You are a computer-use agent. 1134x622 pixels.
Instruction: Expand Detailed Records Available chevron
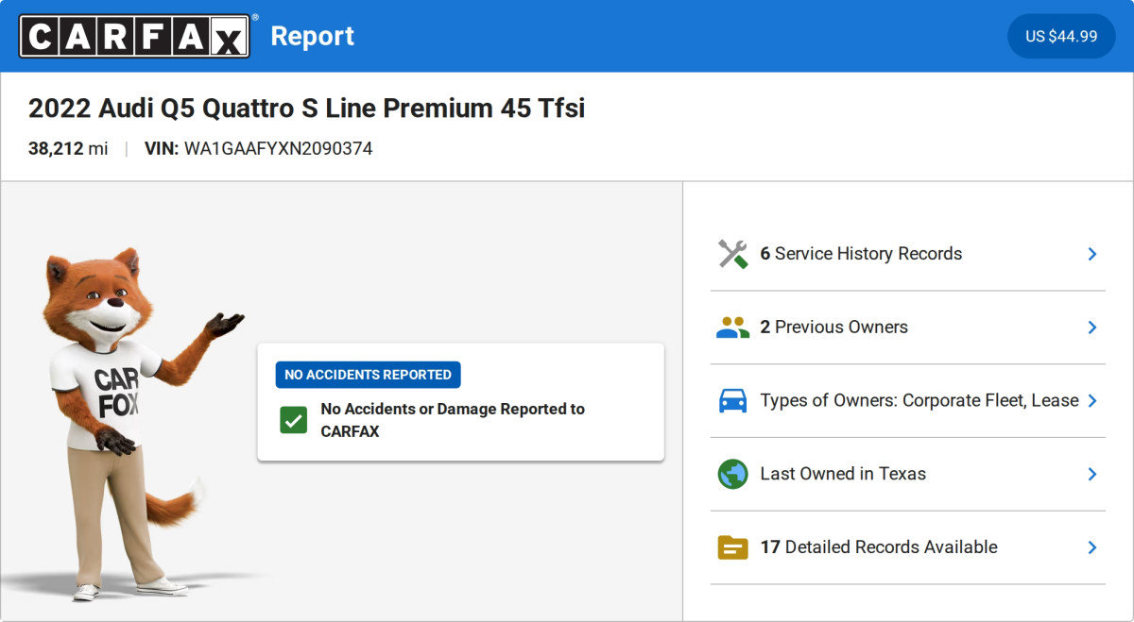coord(1091,547)
